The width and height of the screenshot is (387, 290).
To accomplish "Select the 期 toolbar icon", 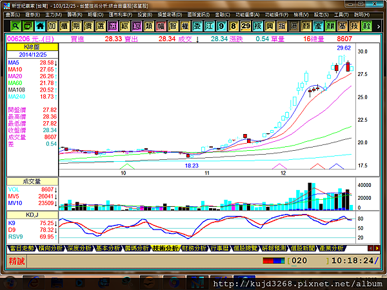I will point(76,26).
